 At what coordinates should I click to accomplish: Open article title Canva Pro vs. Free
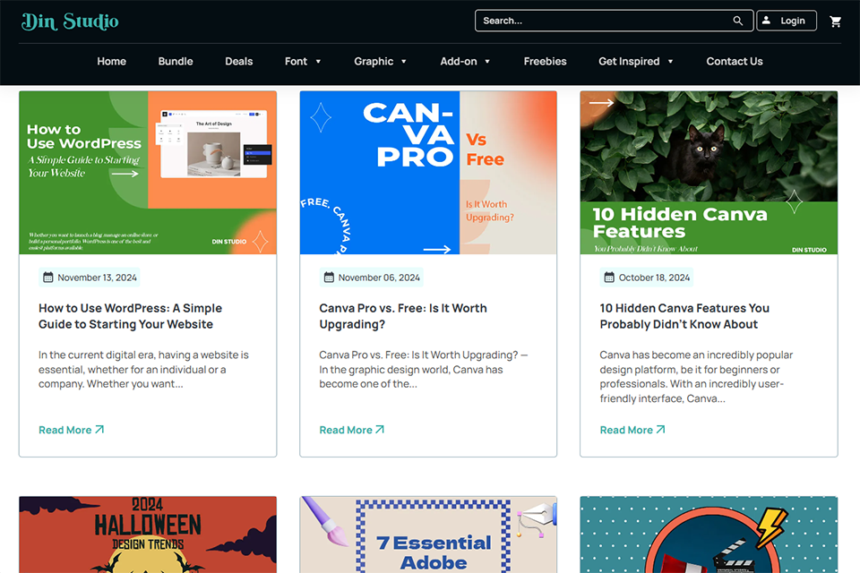tap(403, 316)
